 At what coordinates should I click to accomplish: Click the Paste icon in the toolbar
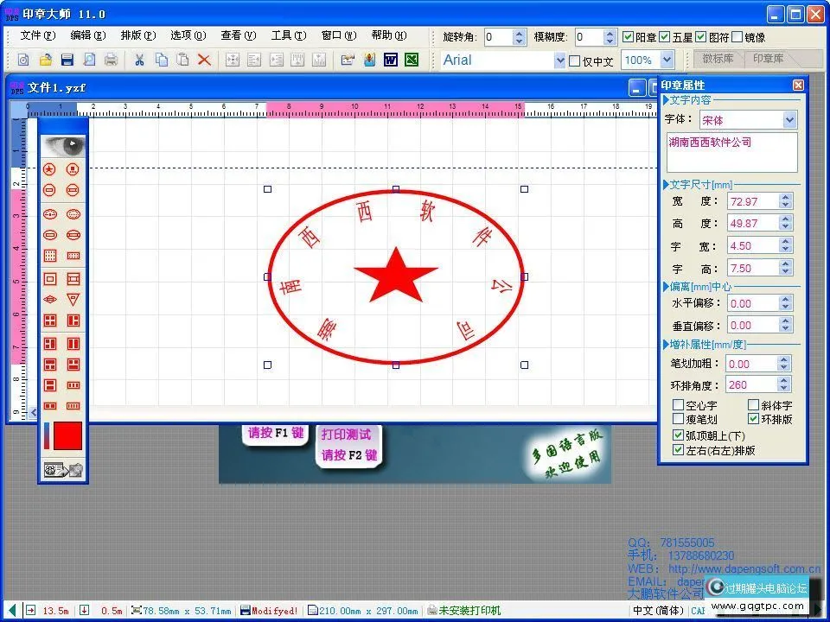182,60
